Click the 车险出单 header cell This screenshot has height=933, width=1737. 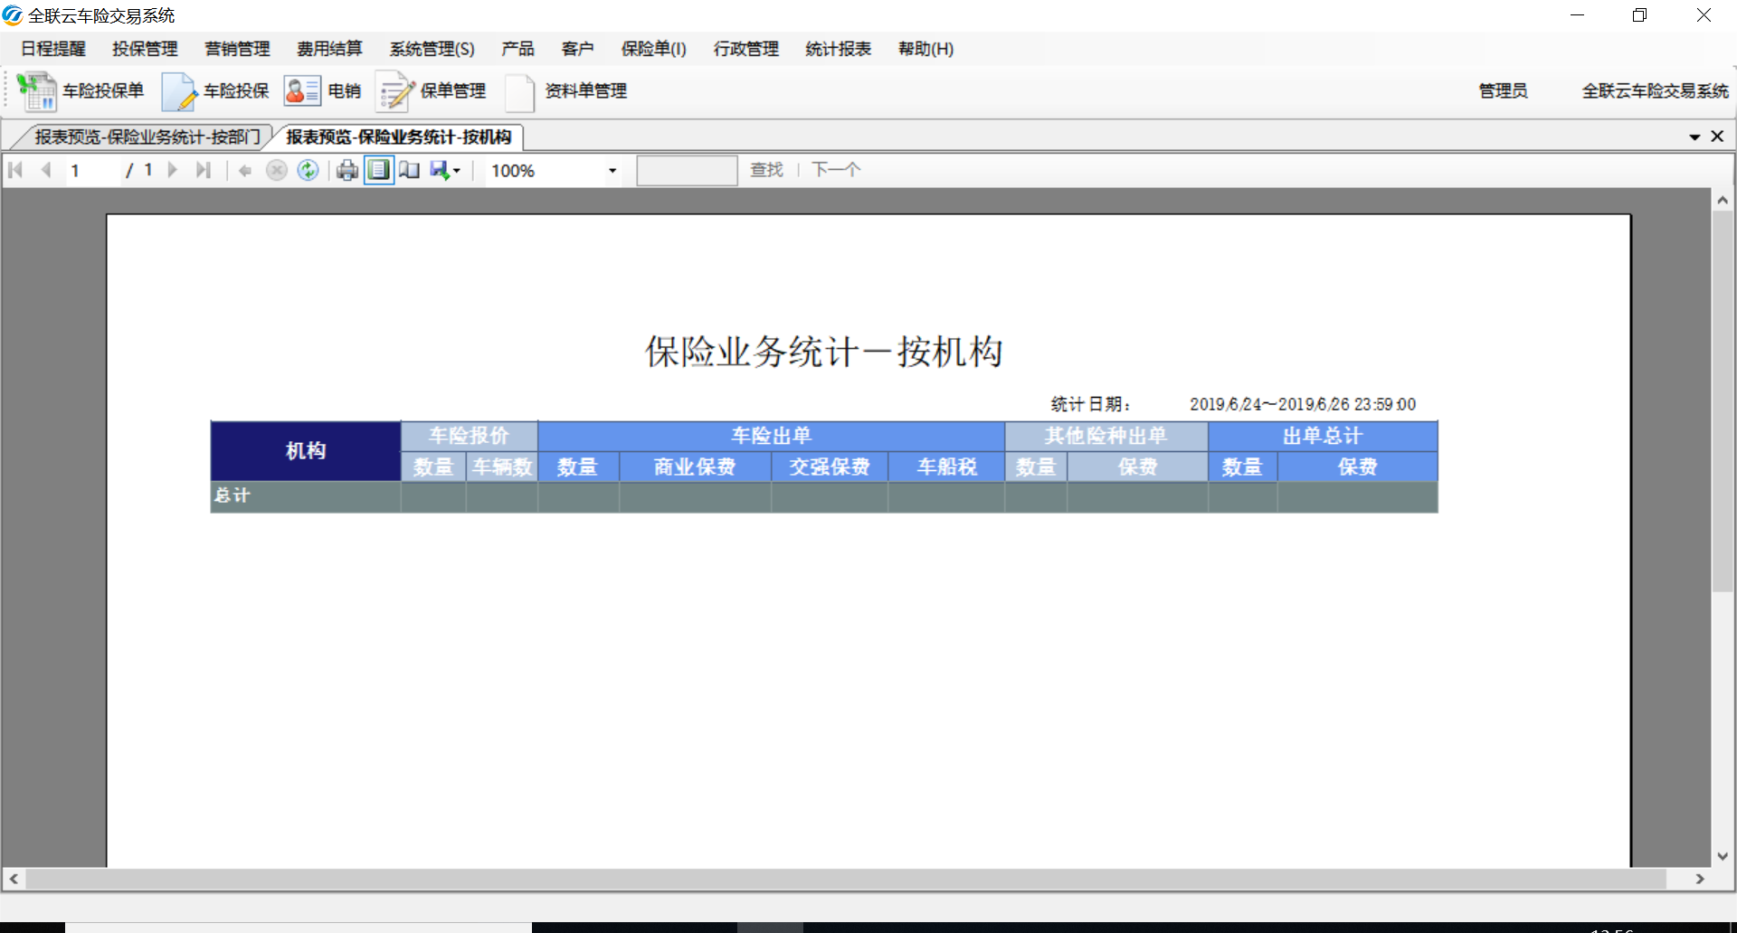pyautogui.click(x=772, y=436)
